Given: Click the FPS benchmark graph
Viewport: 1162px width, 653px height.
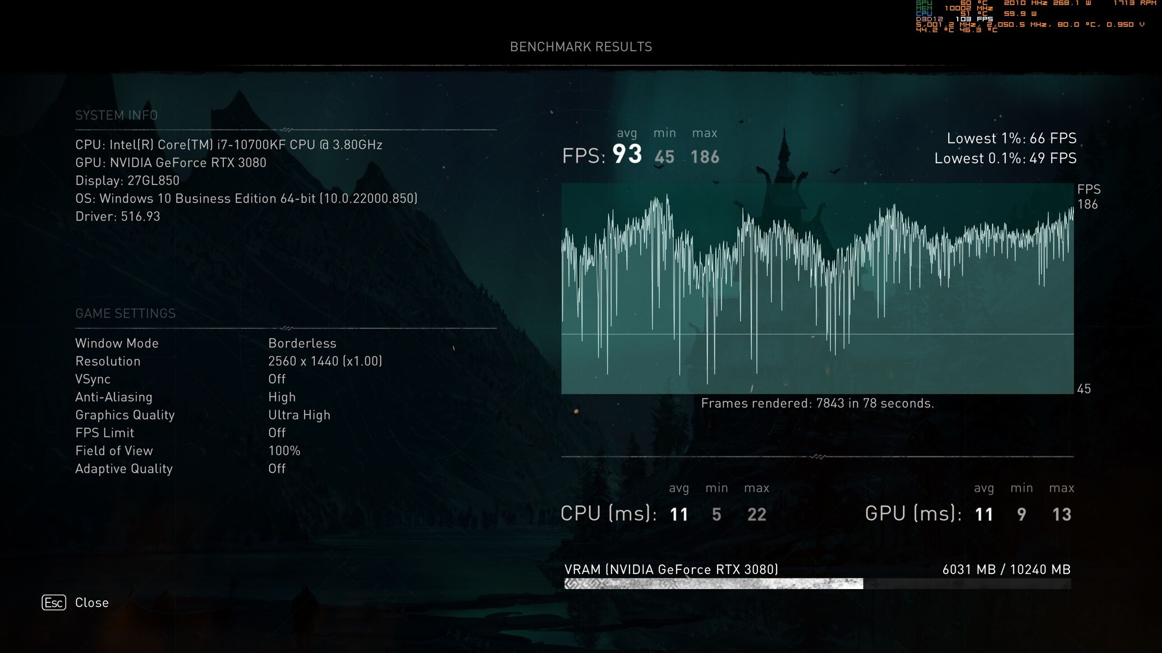Looking at the screenshot, I should 817,289.
